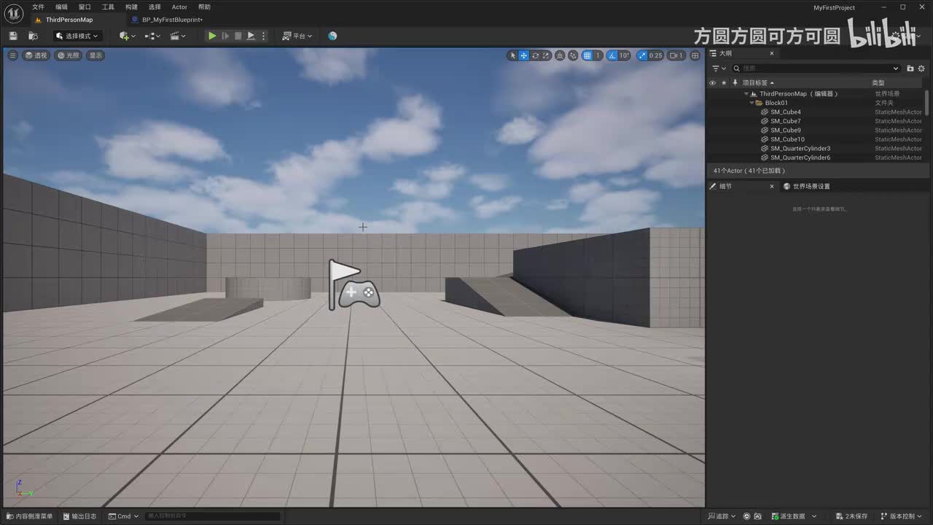
Task: Click the pin column header in Outliner
Action: (x=735, y=83)
